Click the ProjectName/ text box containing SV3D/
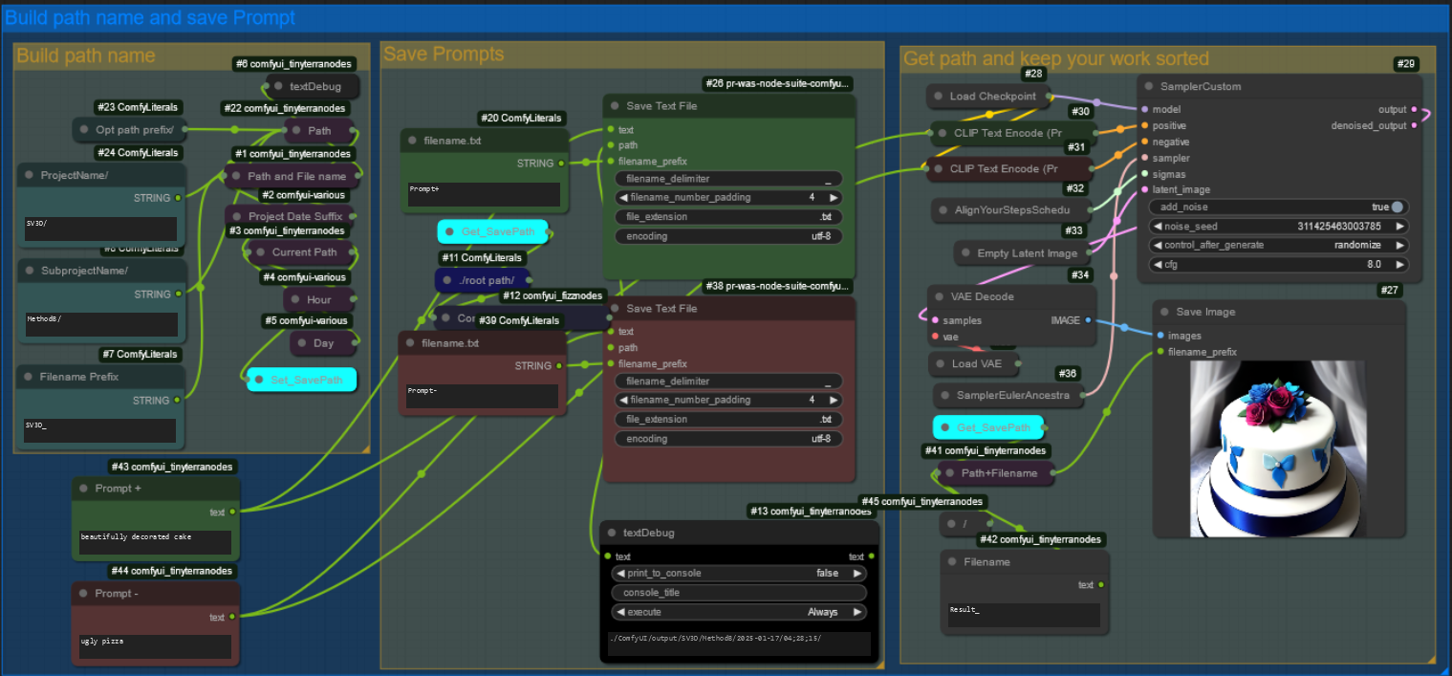1452x676 pixels. 101,229
